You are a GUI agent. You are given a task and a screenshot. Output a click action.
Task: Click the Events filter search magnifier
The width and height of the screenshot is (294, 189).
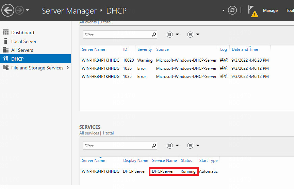coord(154,35)
